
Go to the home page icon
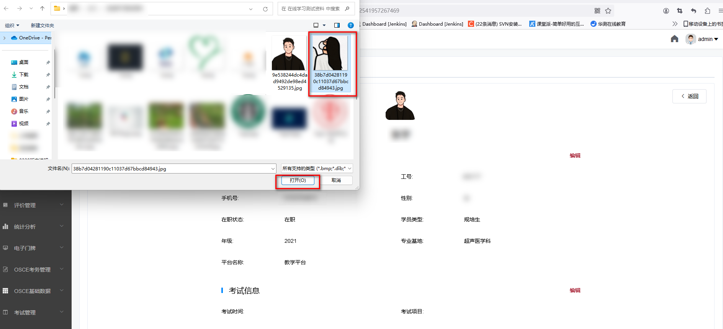(675, 39)
